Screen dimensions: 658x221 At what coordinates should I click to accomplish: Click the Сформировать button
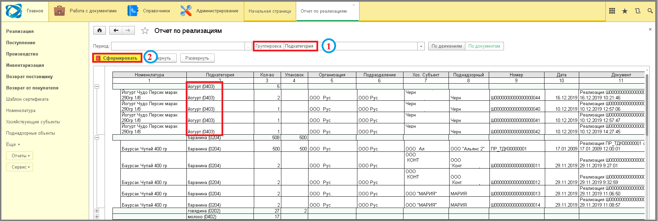(117, 58)
